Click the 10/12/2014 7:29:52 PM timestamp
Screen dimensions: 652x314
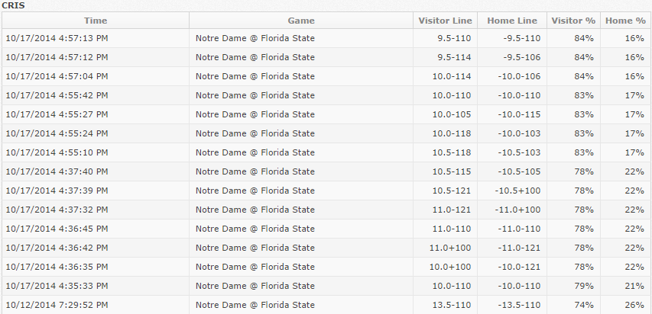click(57, 305)
